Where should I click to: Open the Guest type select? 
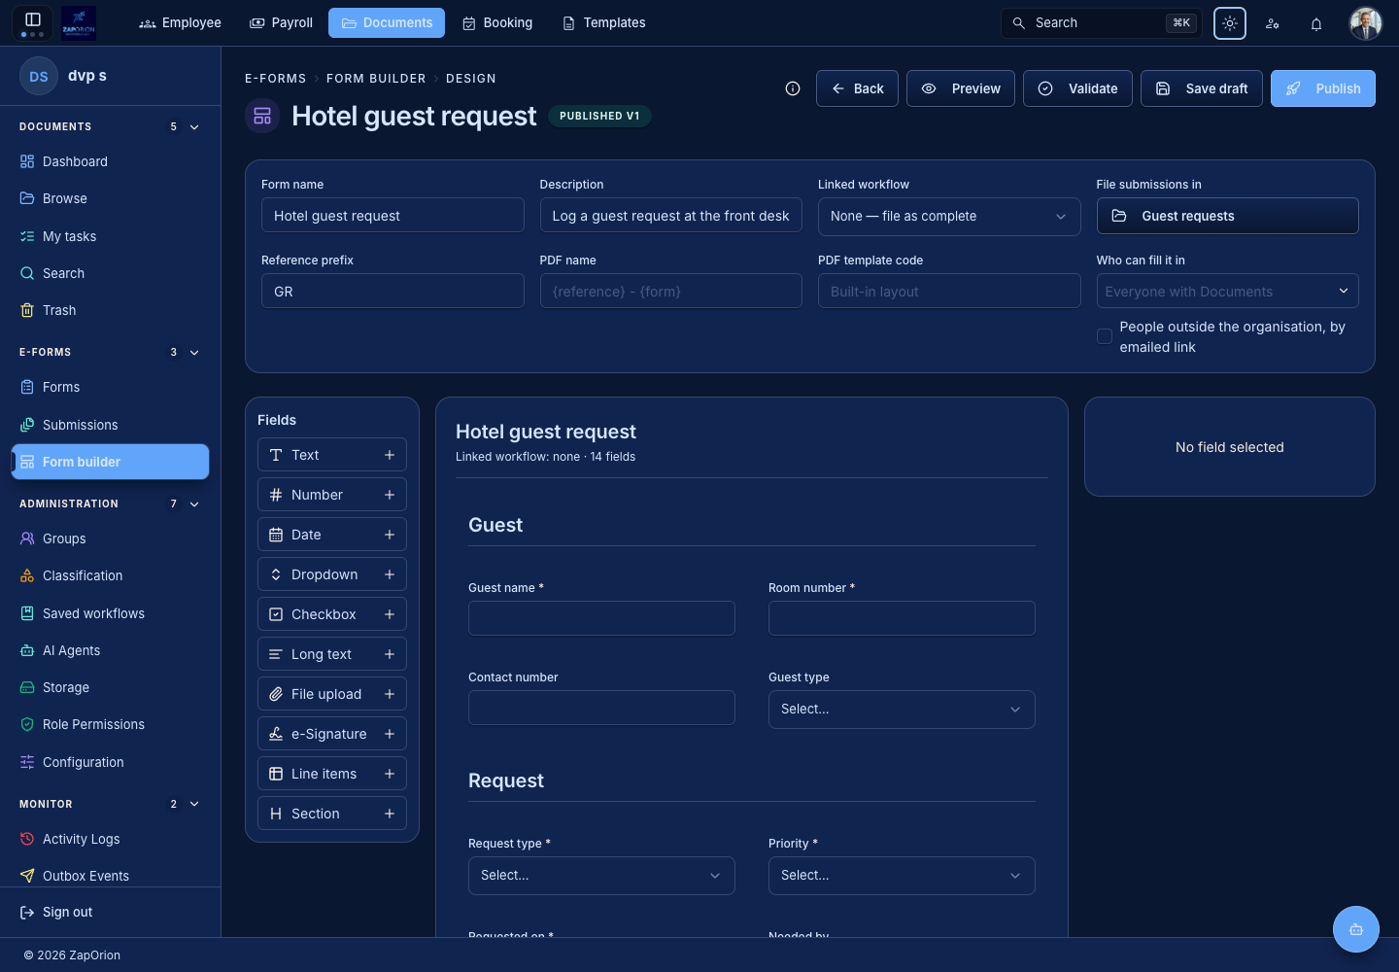click(902, 710)
